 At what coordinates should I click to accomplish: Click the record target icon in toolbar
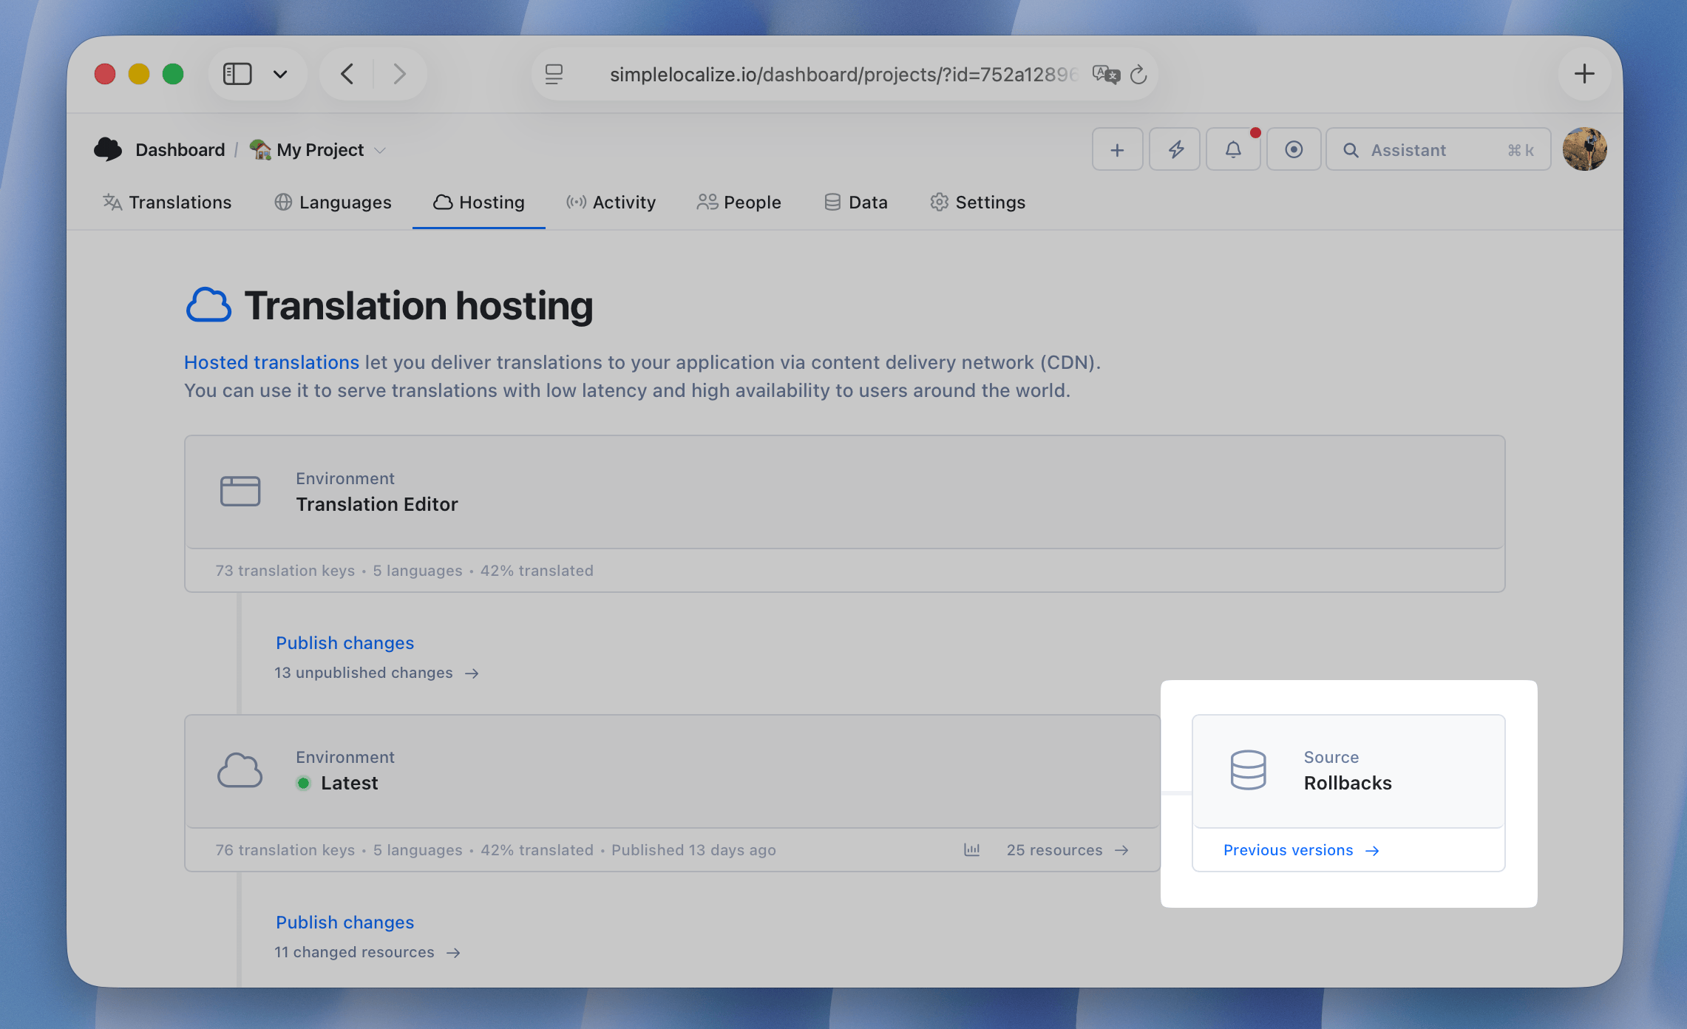point(1294,149)
